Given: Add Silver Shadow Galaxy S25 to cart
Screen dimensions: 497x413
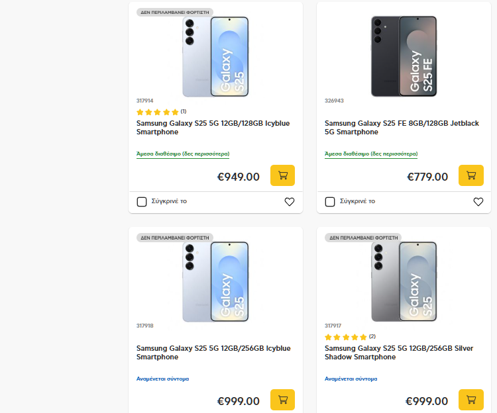Looking at the screenshot, I should 471,400.
